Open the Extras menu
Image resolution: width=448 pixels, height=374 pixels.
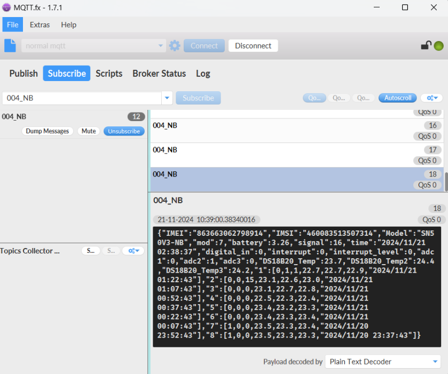coord(40,25)
